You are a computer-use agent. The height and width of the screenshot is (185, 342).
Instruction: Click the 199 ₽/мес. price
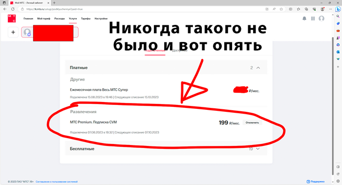[x=229, y=123]
